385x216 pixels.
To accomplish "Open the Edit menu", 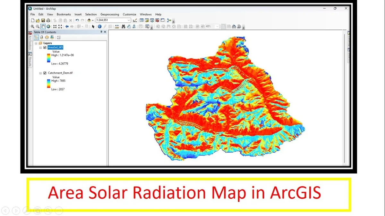I will pos(41,14).
